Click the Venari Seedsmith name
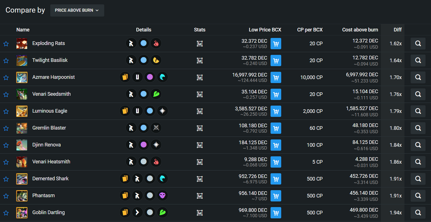This screenshot has height=222, width=431. 52,94
